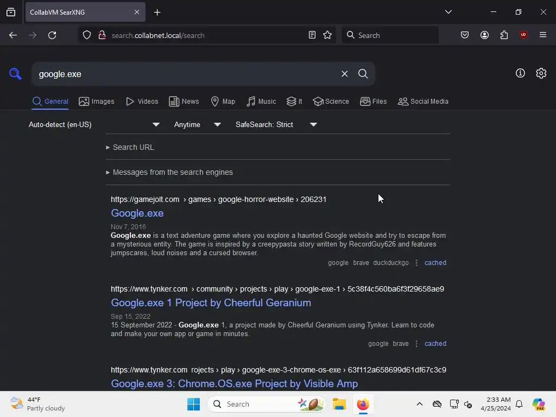Focus the google.exe search input field
The image size is (556, 417).
[186, 74]
